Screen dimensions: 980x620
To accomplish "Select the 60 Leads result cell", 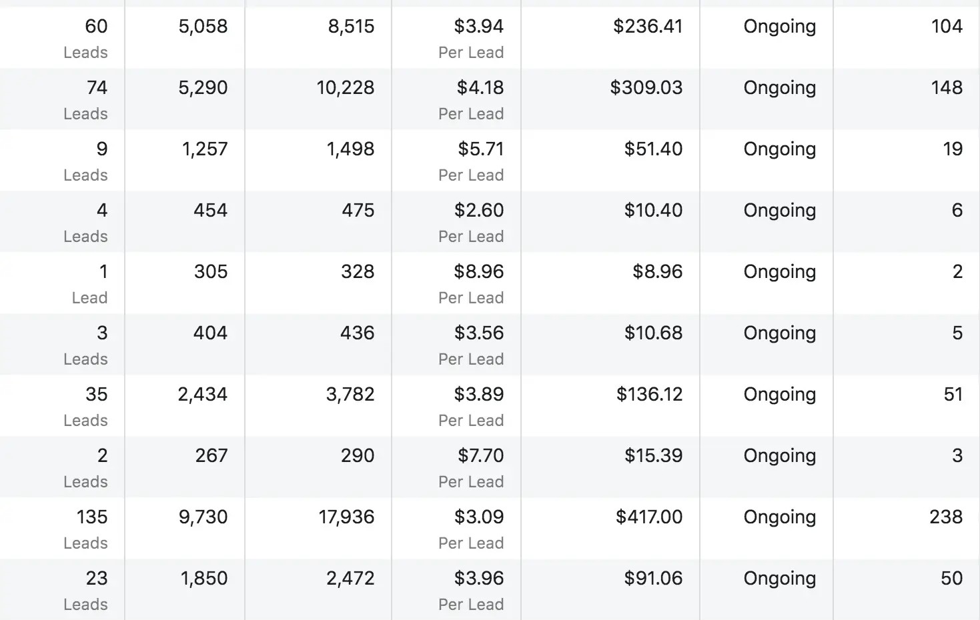I will click(62, 38).
